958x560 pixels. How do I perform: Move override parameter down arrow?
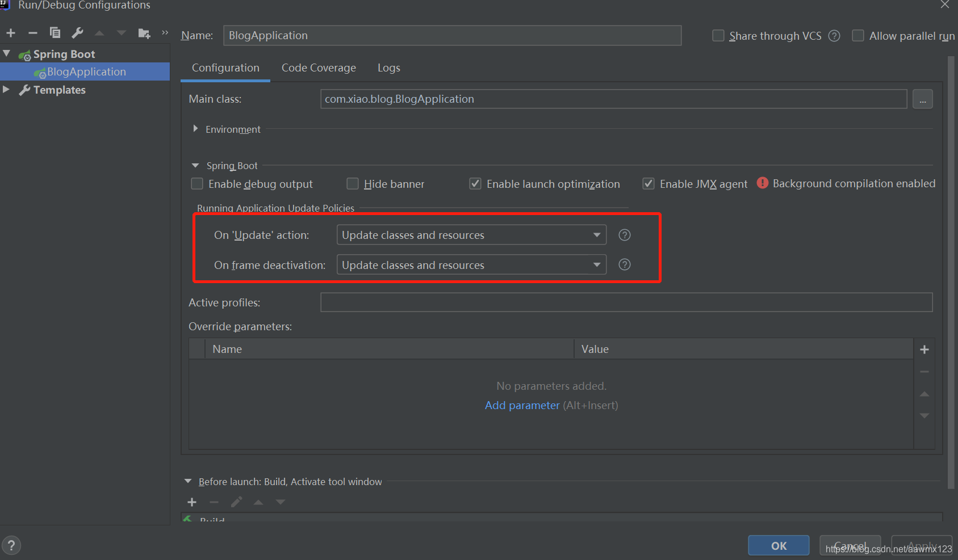point(924,416)
